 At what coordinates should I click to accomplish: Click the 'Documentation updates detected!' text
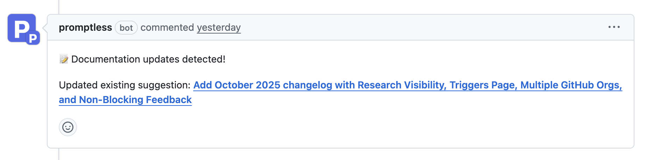(148, 59)
